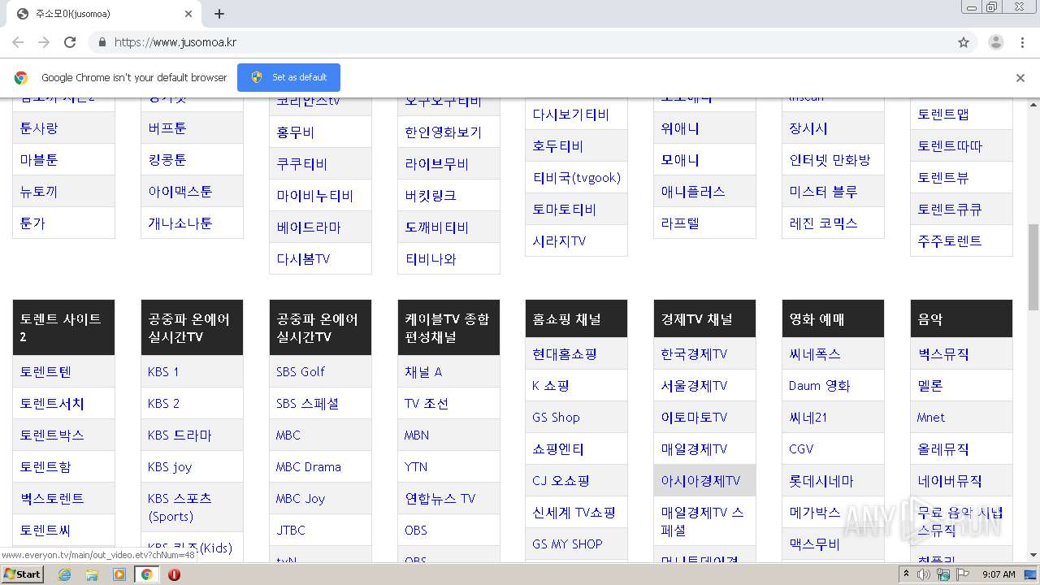Open the Chrome three-dot menu

[x=1023, y=42]
